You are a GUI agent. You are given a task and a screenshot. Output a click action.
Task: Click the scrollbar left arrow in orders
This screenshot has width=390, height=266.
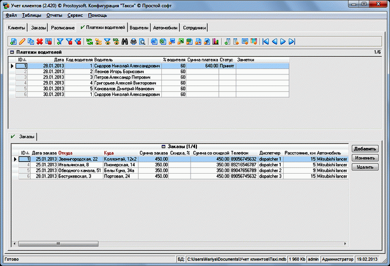15,244
